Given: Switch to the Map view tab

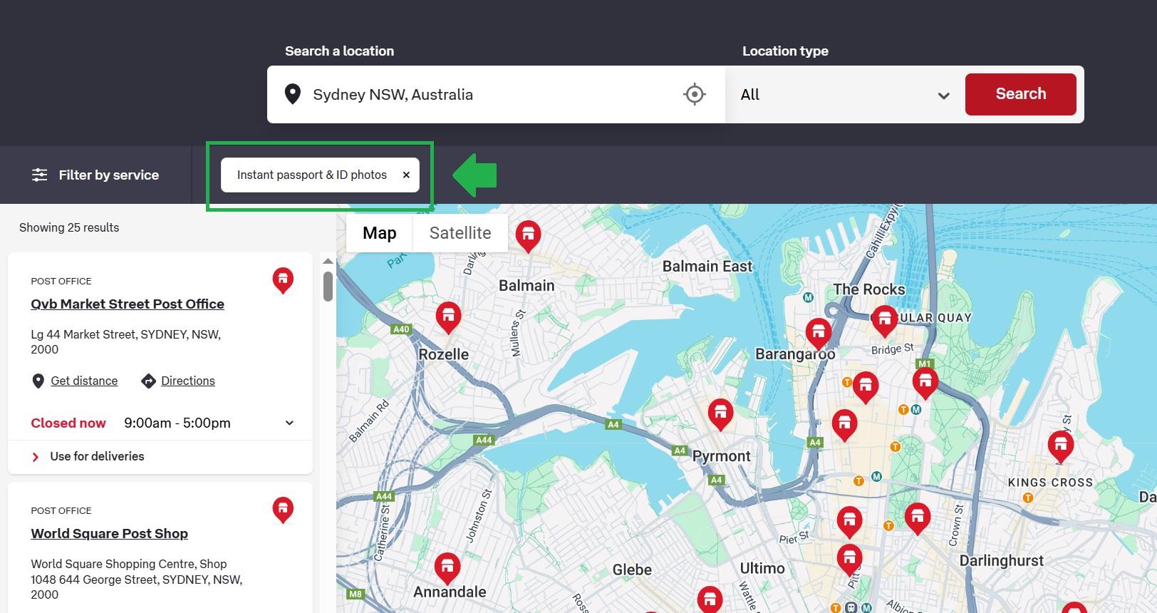Looking at the screenshot, I should pyautogui.click(x=380, y=233).
